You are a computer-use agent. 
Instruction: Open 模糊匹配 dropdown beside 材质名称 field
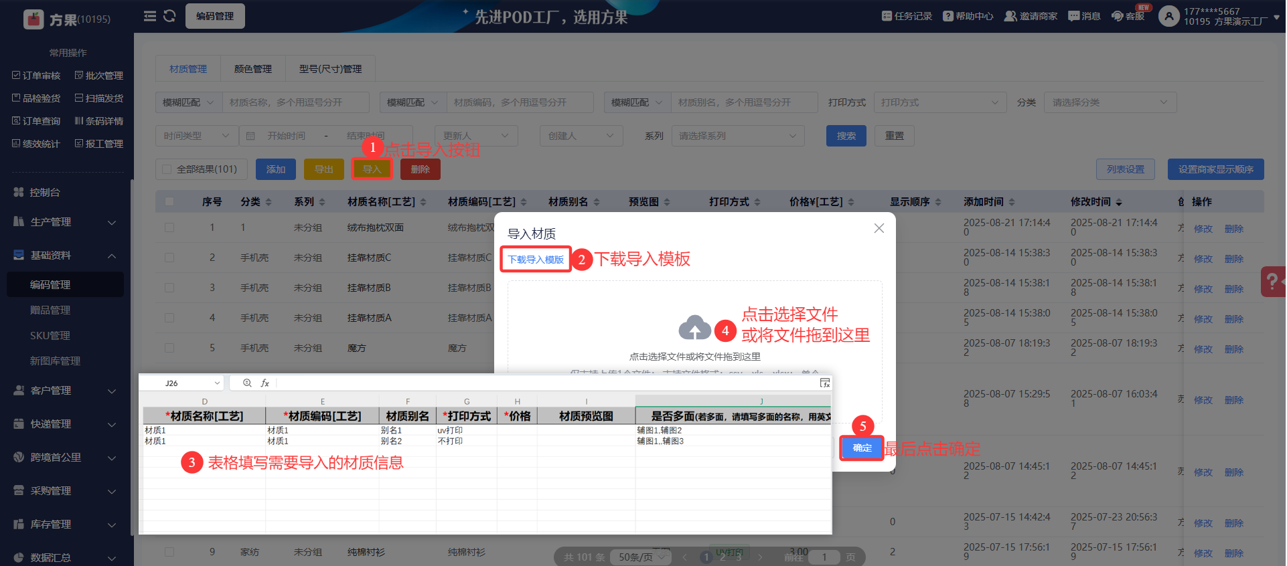tap(189, 102)
